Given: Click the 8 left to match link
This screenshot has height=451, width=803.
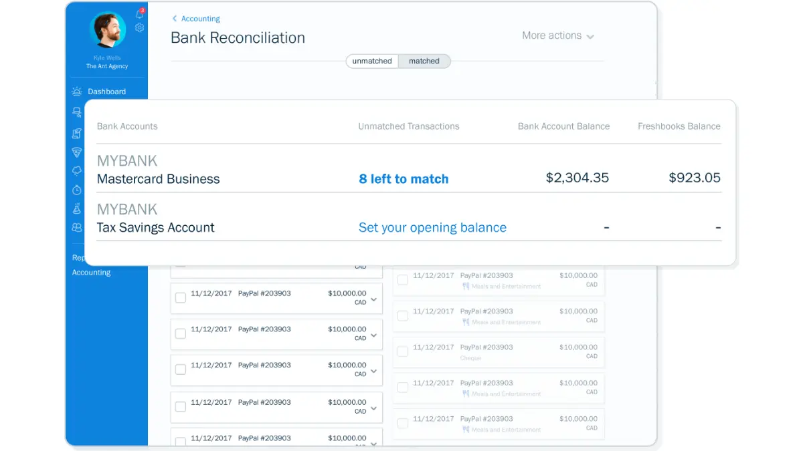Looking at the screenshot, I should pos(404,179).
